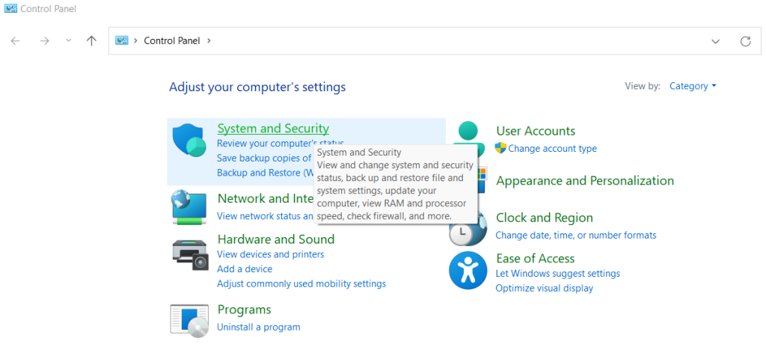Go back with the left arrow
The width and height of the screenshot is (766, 359).
15,41
